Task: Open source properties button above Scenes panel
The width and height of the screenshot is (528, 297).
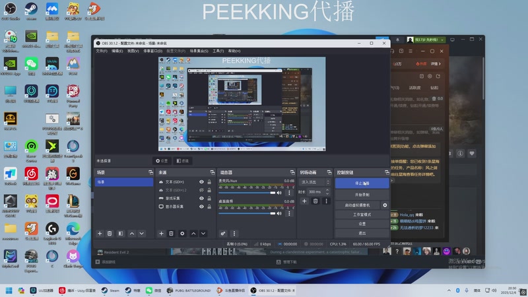Action: [x=162, y=161]
